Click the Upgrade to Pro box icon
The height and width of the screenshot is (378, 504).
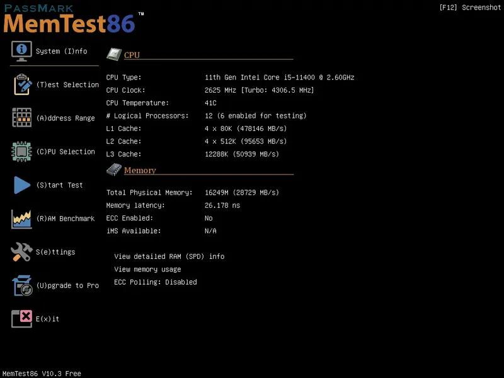[22, 285]
